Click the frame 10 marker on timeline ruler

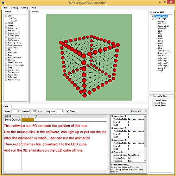[x=36, y=116]
